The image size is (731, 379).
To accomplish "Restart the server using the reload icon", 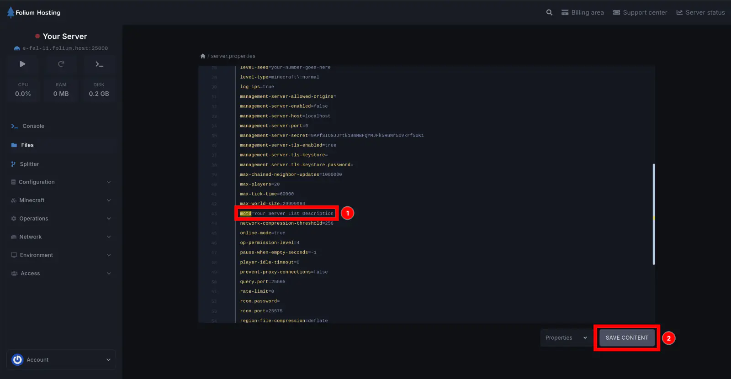I will click(x=61, y=64).
